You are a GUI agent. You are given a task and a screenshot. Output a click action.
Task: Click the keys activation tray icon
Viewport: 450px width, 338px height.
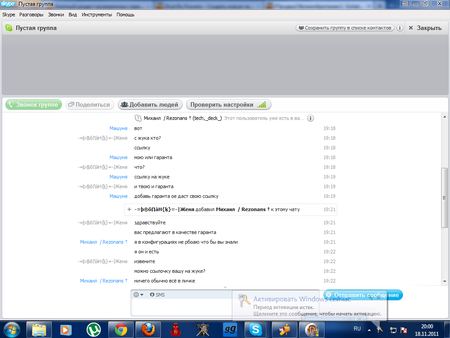point(380,330)
